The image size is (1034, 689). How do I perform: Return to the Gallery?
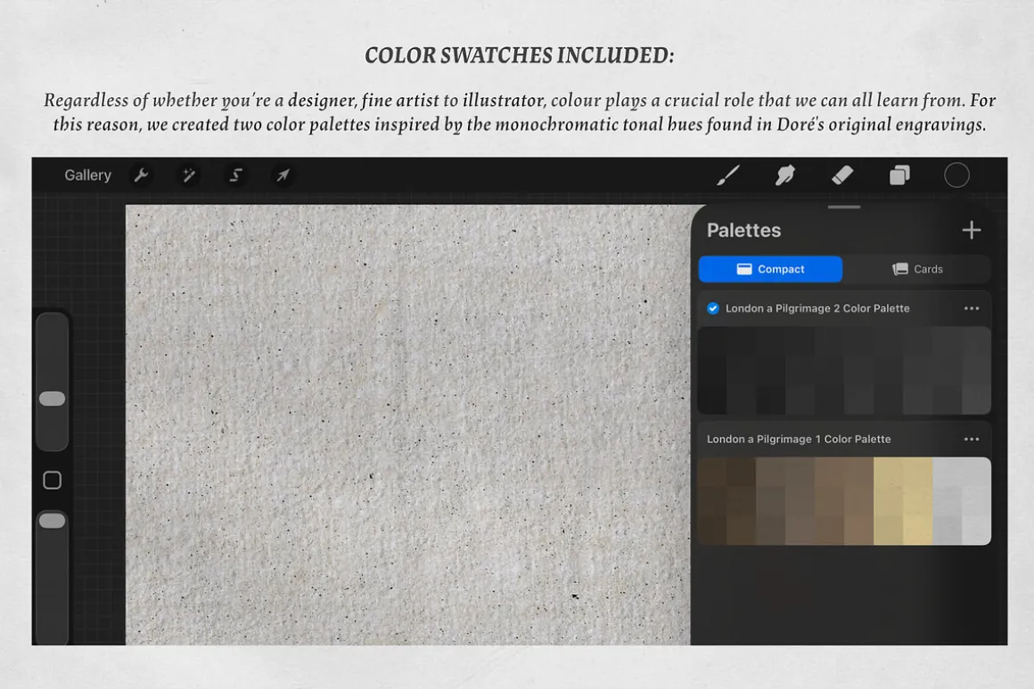pyautogui.click(x=87, y=175)
